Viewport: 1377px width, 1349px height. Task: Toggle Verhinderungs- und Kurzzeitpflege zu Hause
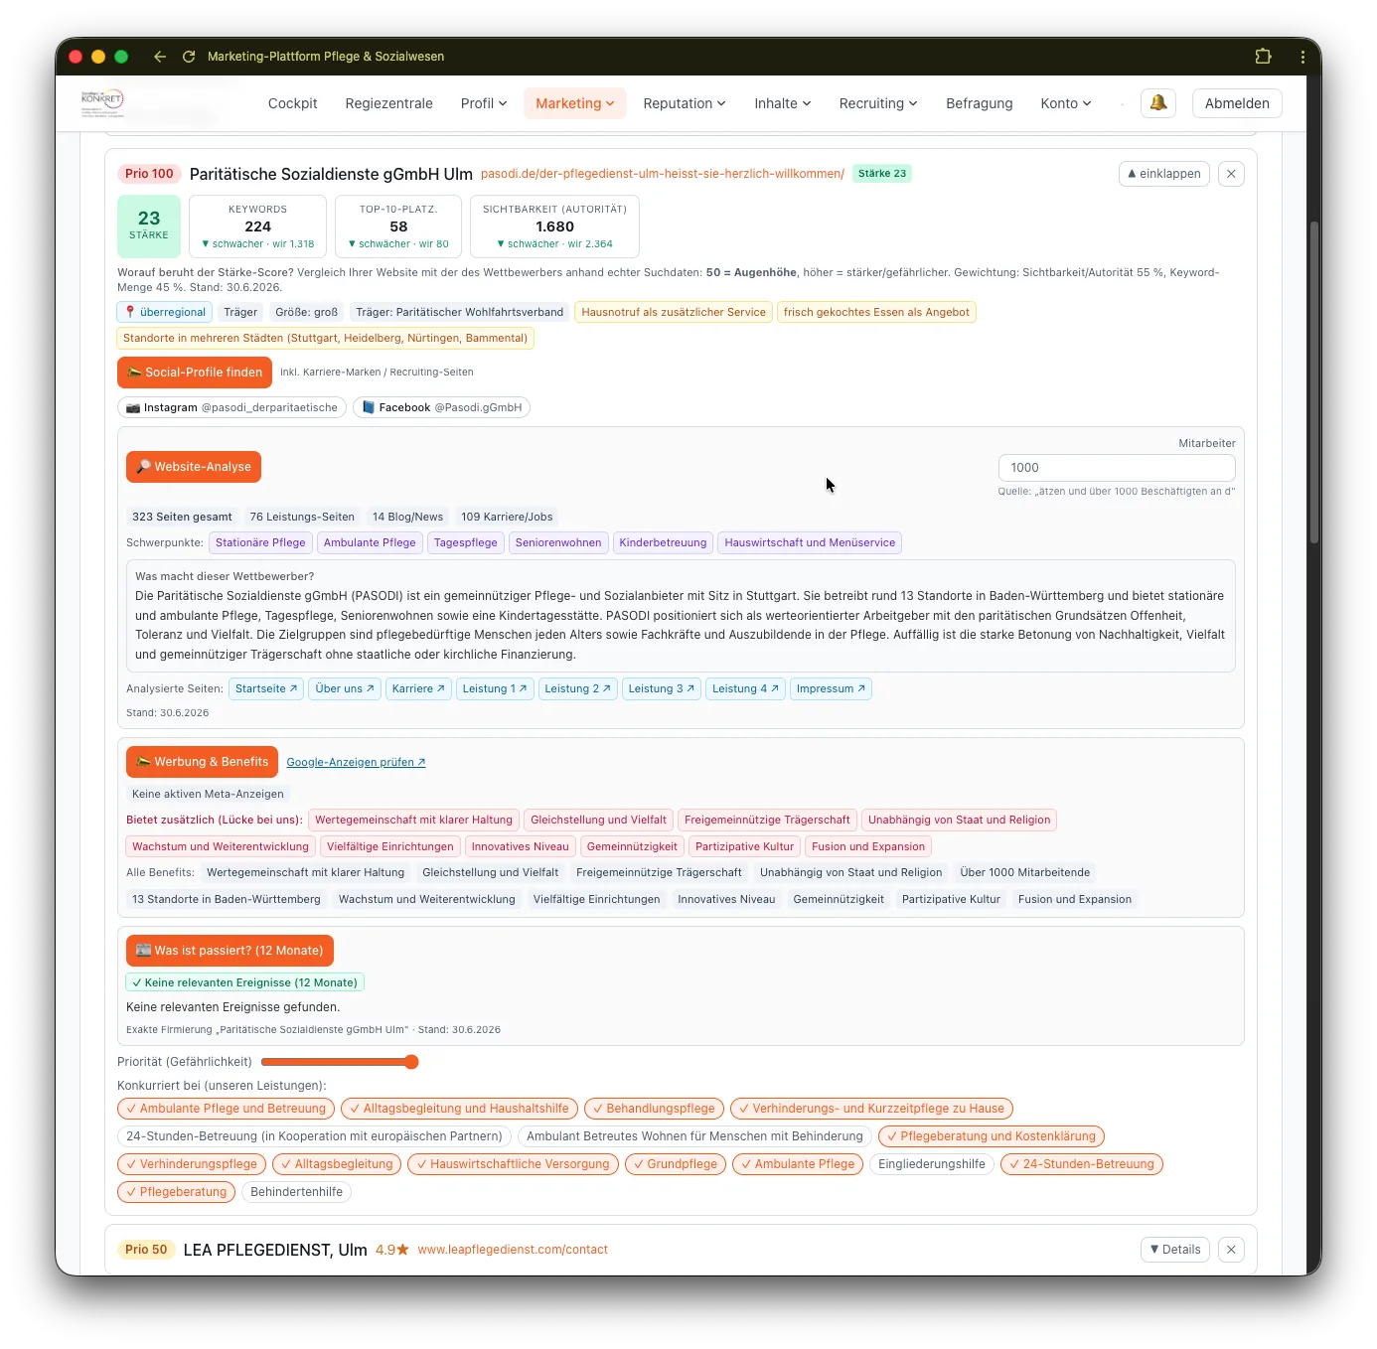tap(871, 1109)
